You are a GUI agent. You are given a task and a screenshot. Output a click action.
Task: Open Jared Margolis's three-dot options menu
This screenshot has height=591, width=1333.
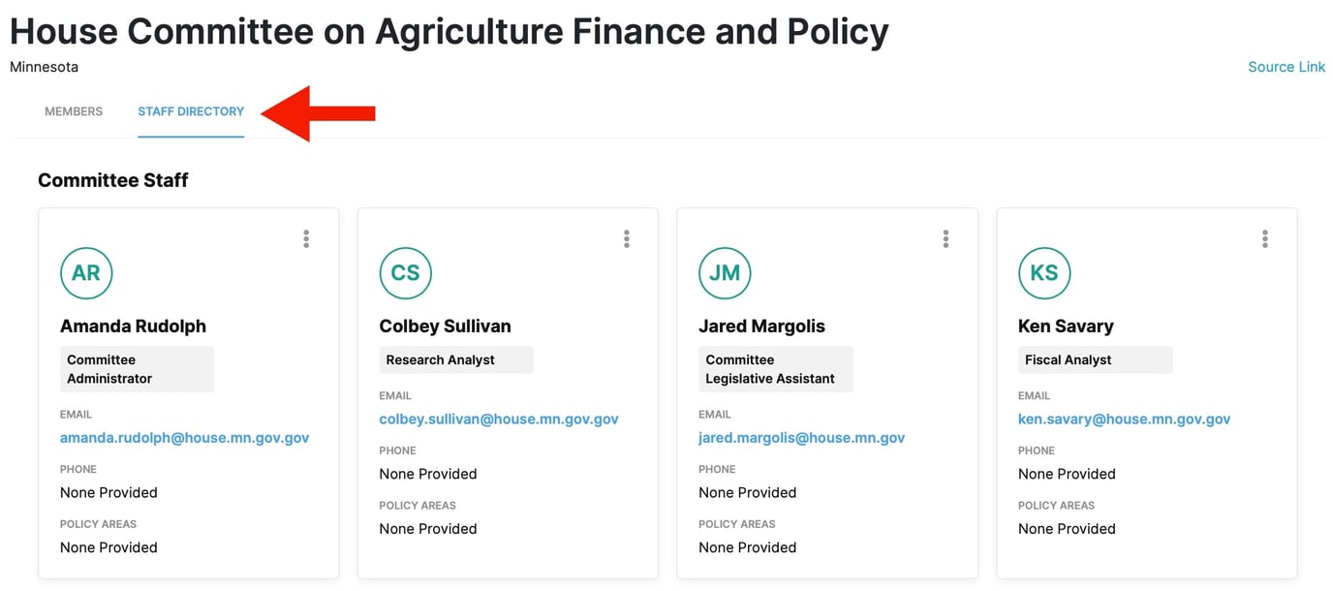(945, 238)
